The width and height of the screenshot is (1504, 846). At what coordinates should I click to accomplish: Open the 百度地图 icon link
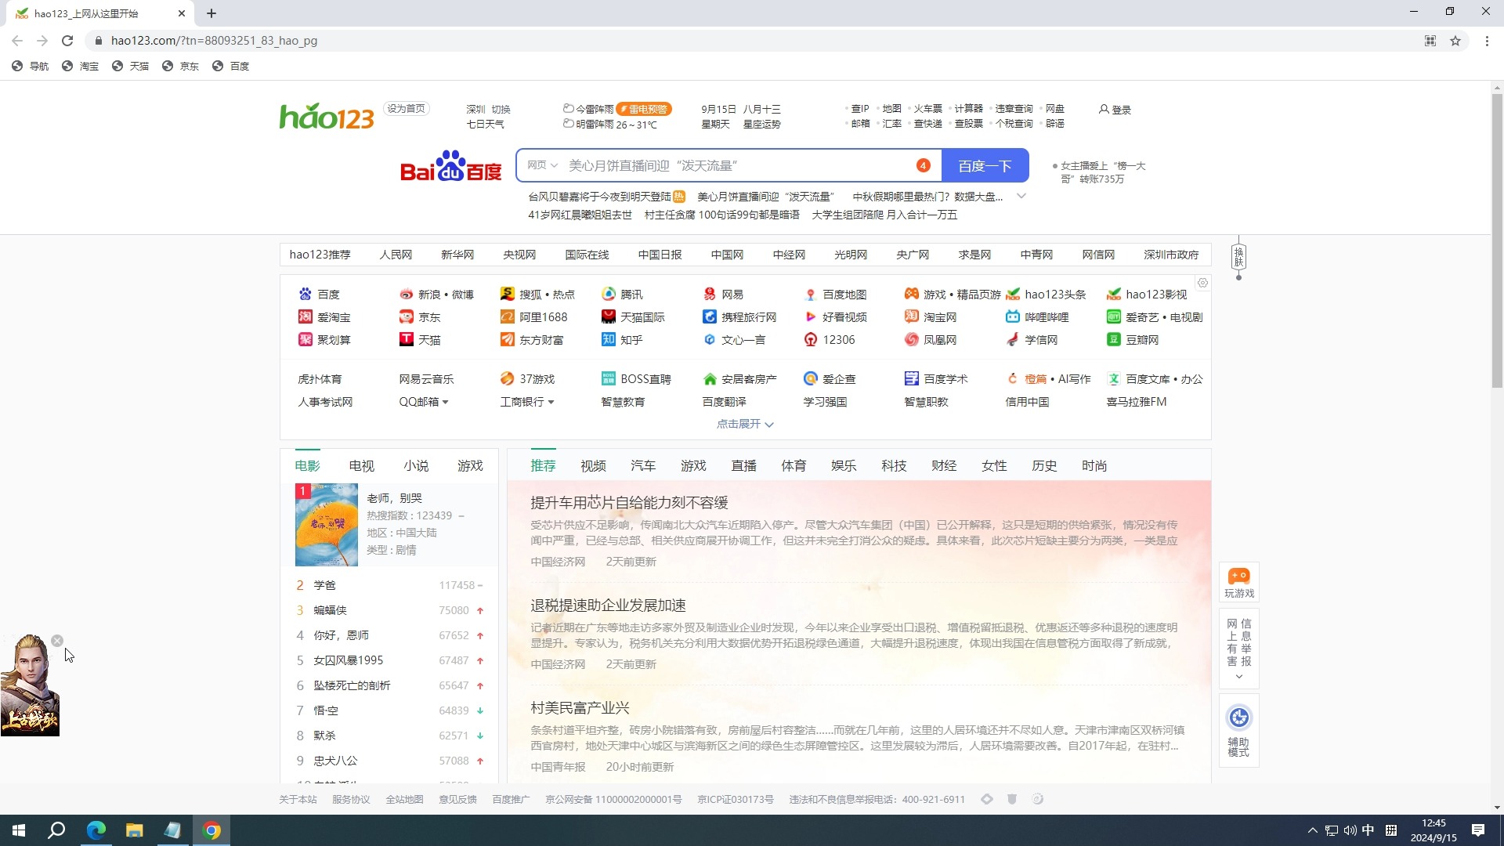tap(810, 294)
